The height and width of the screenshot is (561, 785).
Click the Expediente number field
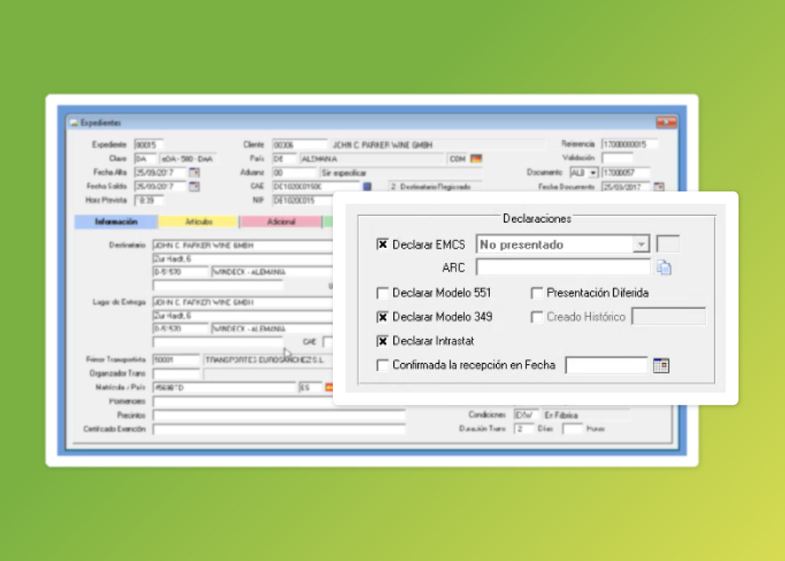tap(148, 144)
